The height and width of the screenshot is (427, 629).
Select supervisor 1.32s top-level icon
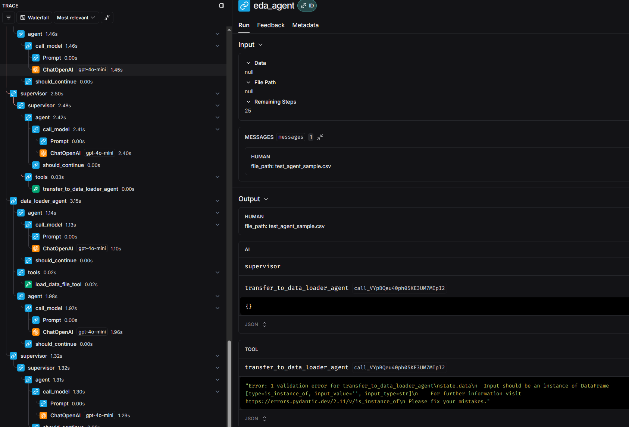[x=13, y=356]
